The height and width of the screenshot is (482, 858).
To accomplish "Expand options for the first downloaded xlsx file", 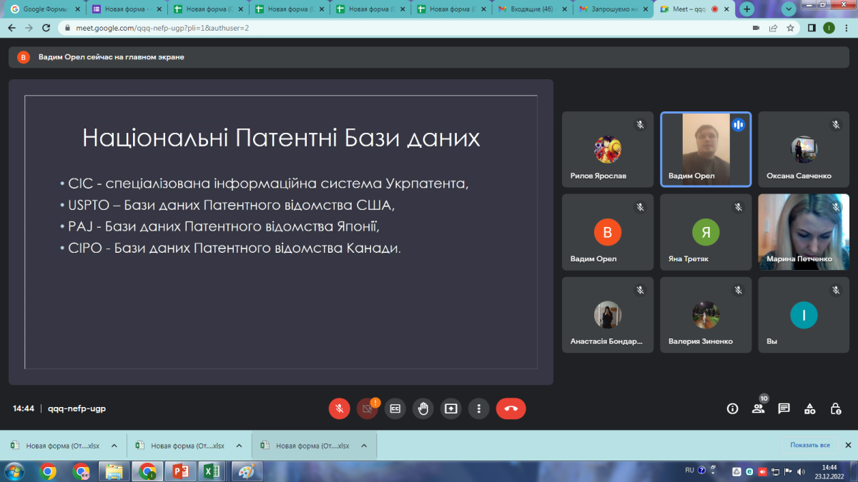I will coord(114,446).
